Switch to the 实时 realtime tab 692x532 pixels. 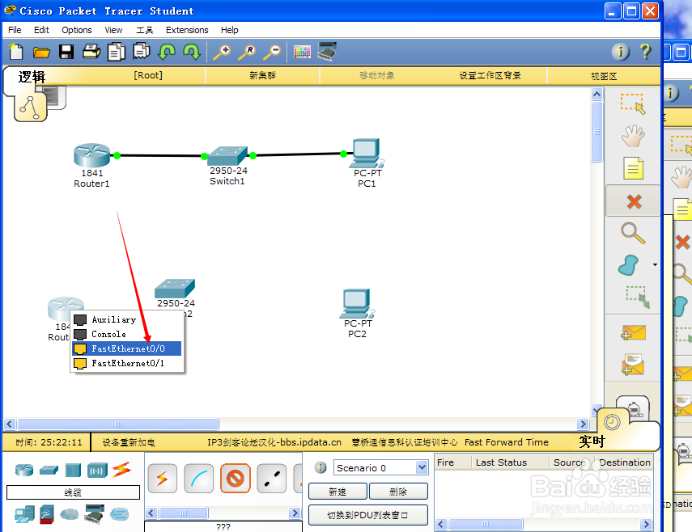point(592,441)
